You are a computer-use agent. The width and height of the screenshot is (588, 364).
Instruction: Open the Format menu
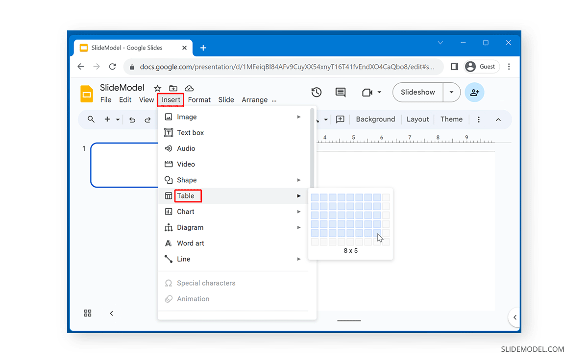point(199,99)
